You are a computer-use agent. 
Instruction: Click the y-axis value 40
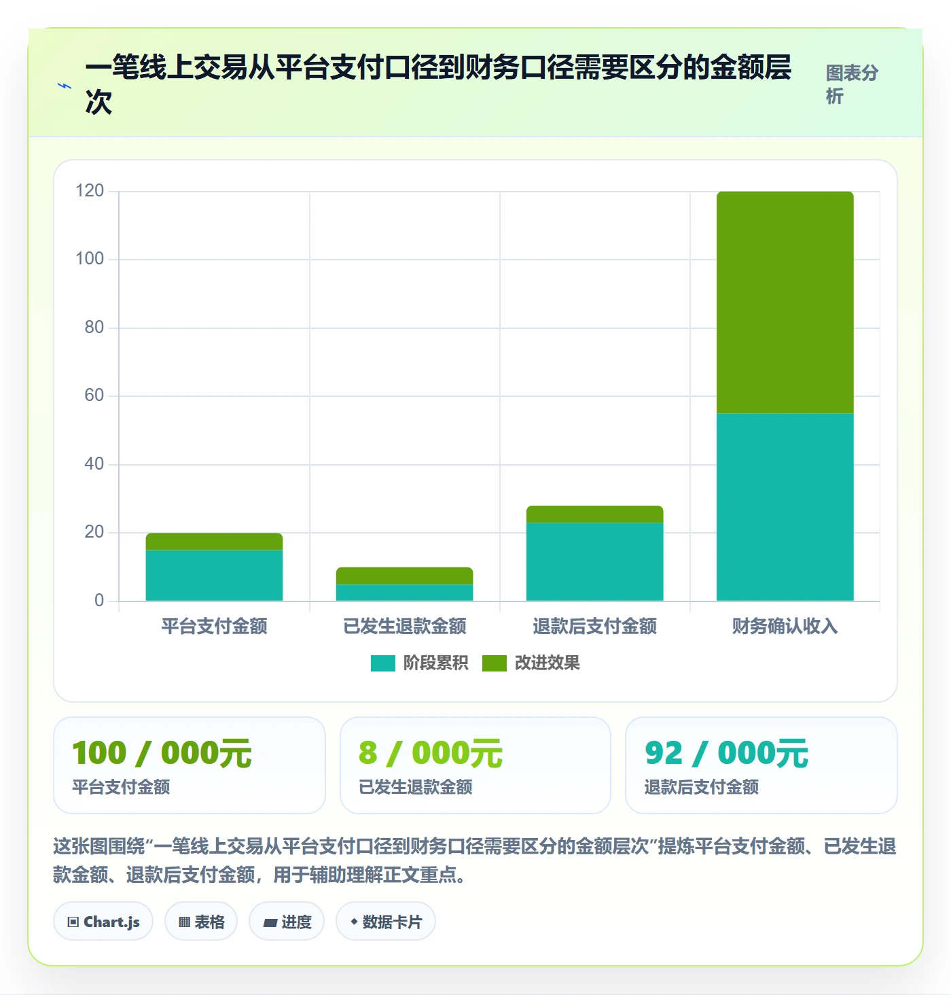click(94, 464)
